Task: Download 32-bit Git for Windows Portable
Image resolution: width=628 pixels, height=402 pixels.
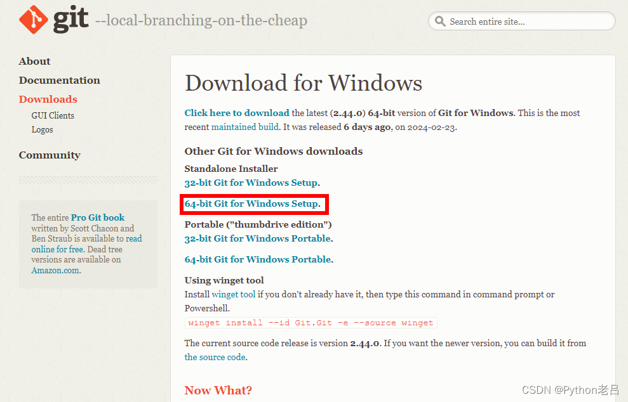Action: tap(258, 238)
